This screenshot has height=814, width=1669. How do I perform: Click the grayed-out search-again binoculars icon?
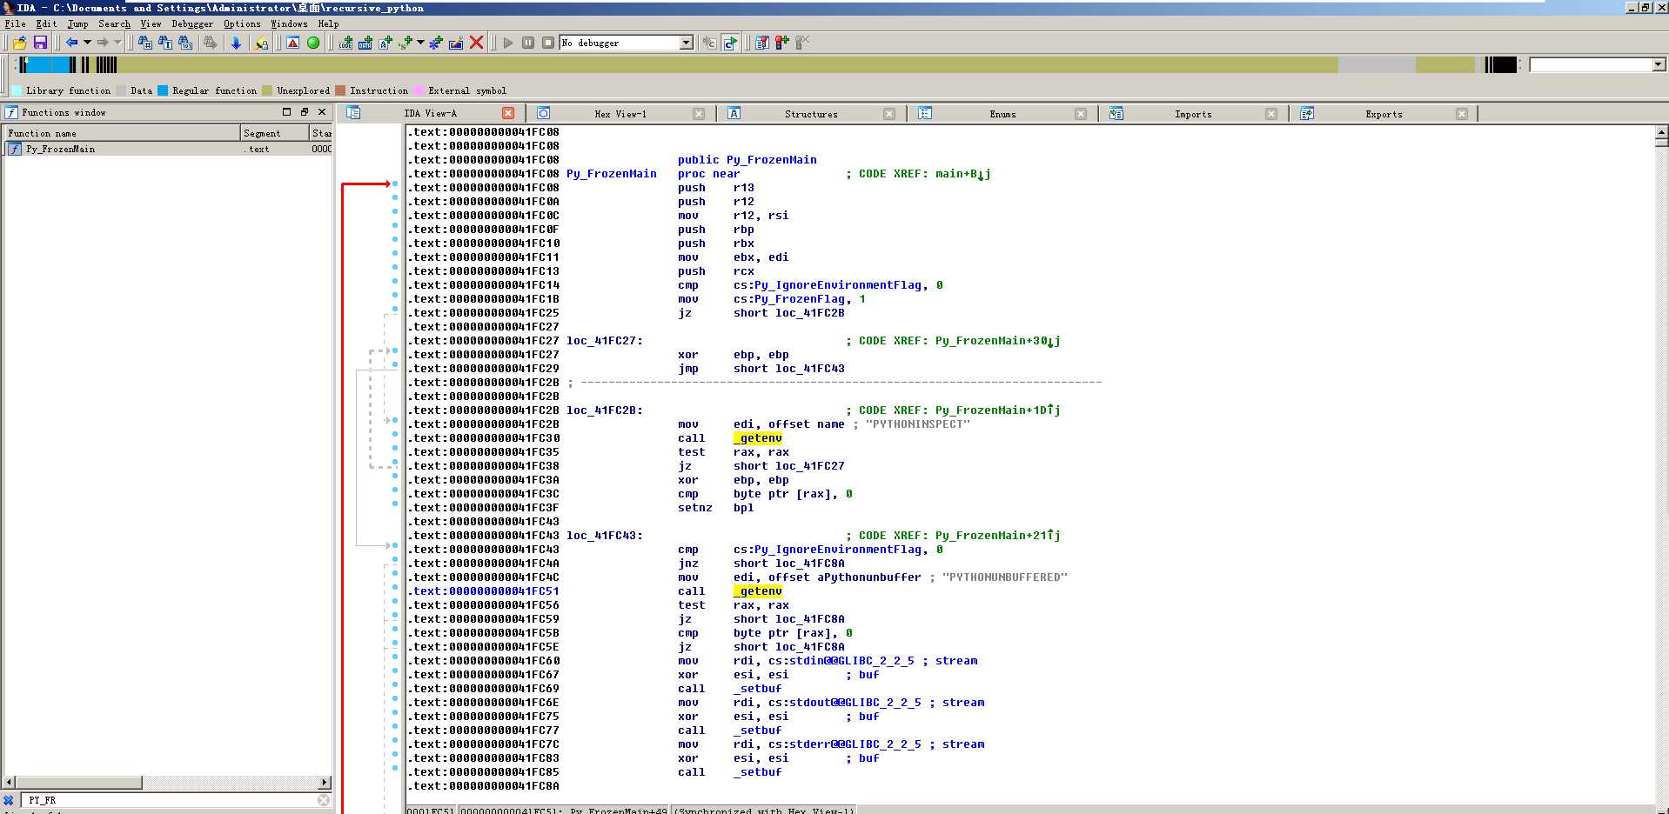(210, 43)
